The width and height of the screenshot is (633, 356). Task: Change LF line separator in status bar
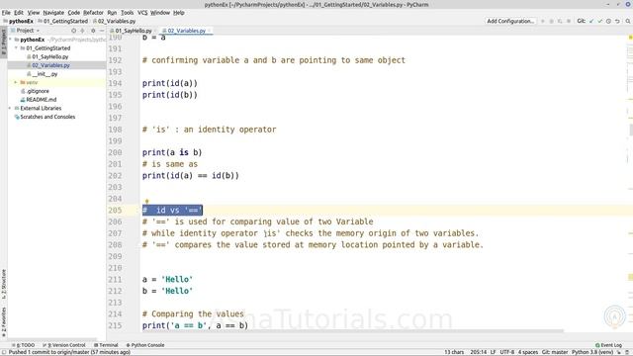[493, 352]
